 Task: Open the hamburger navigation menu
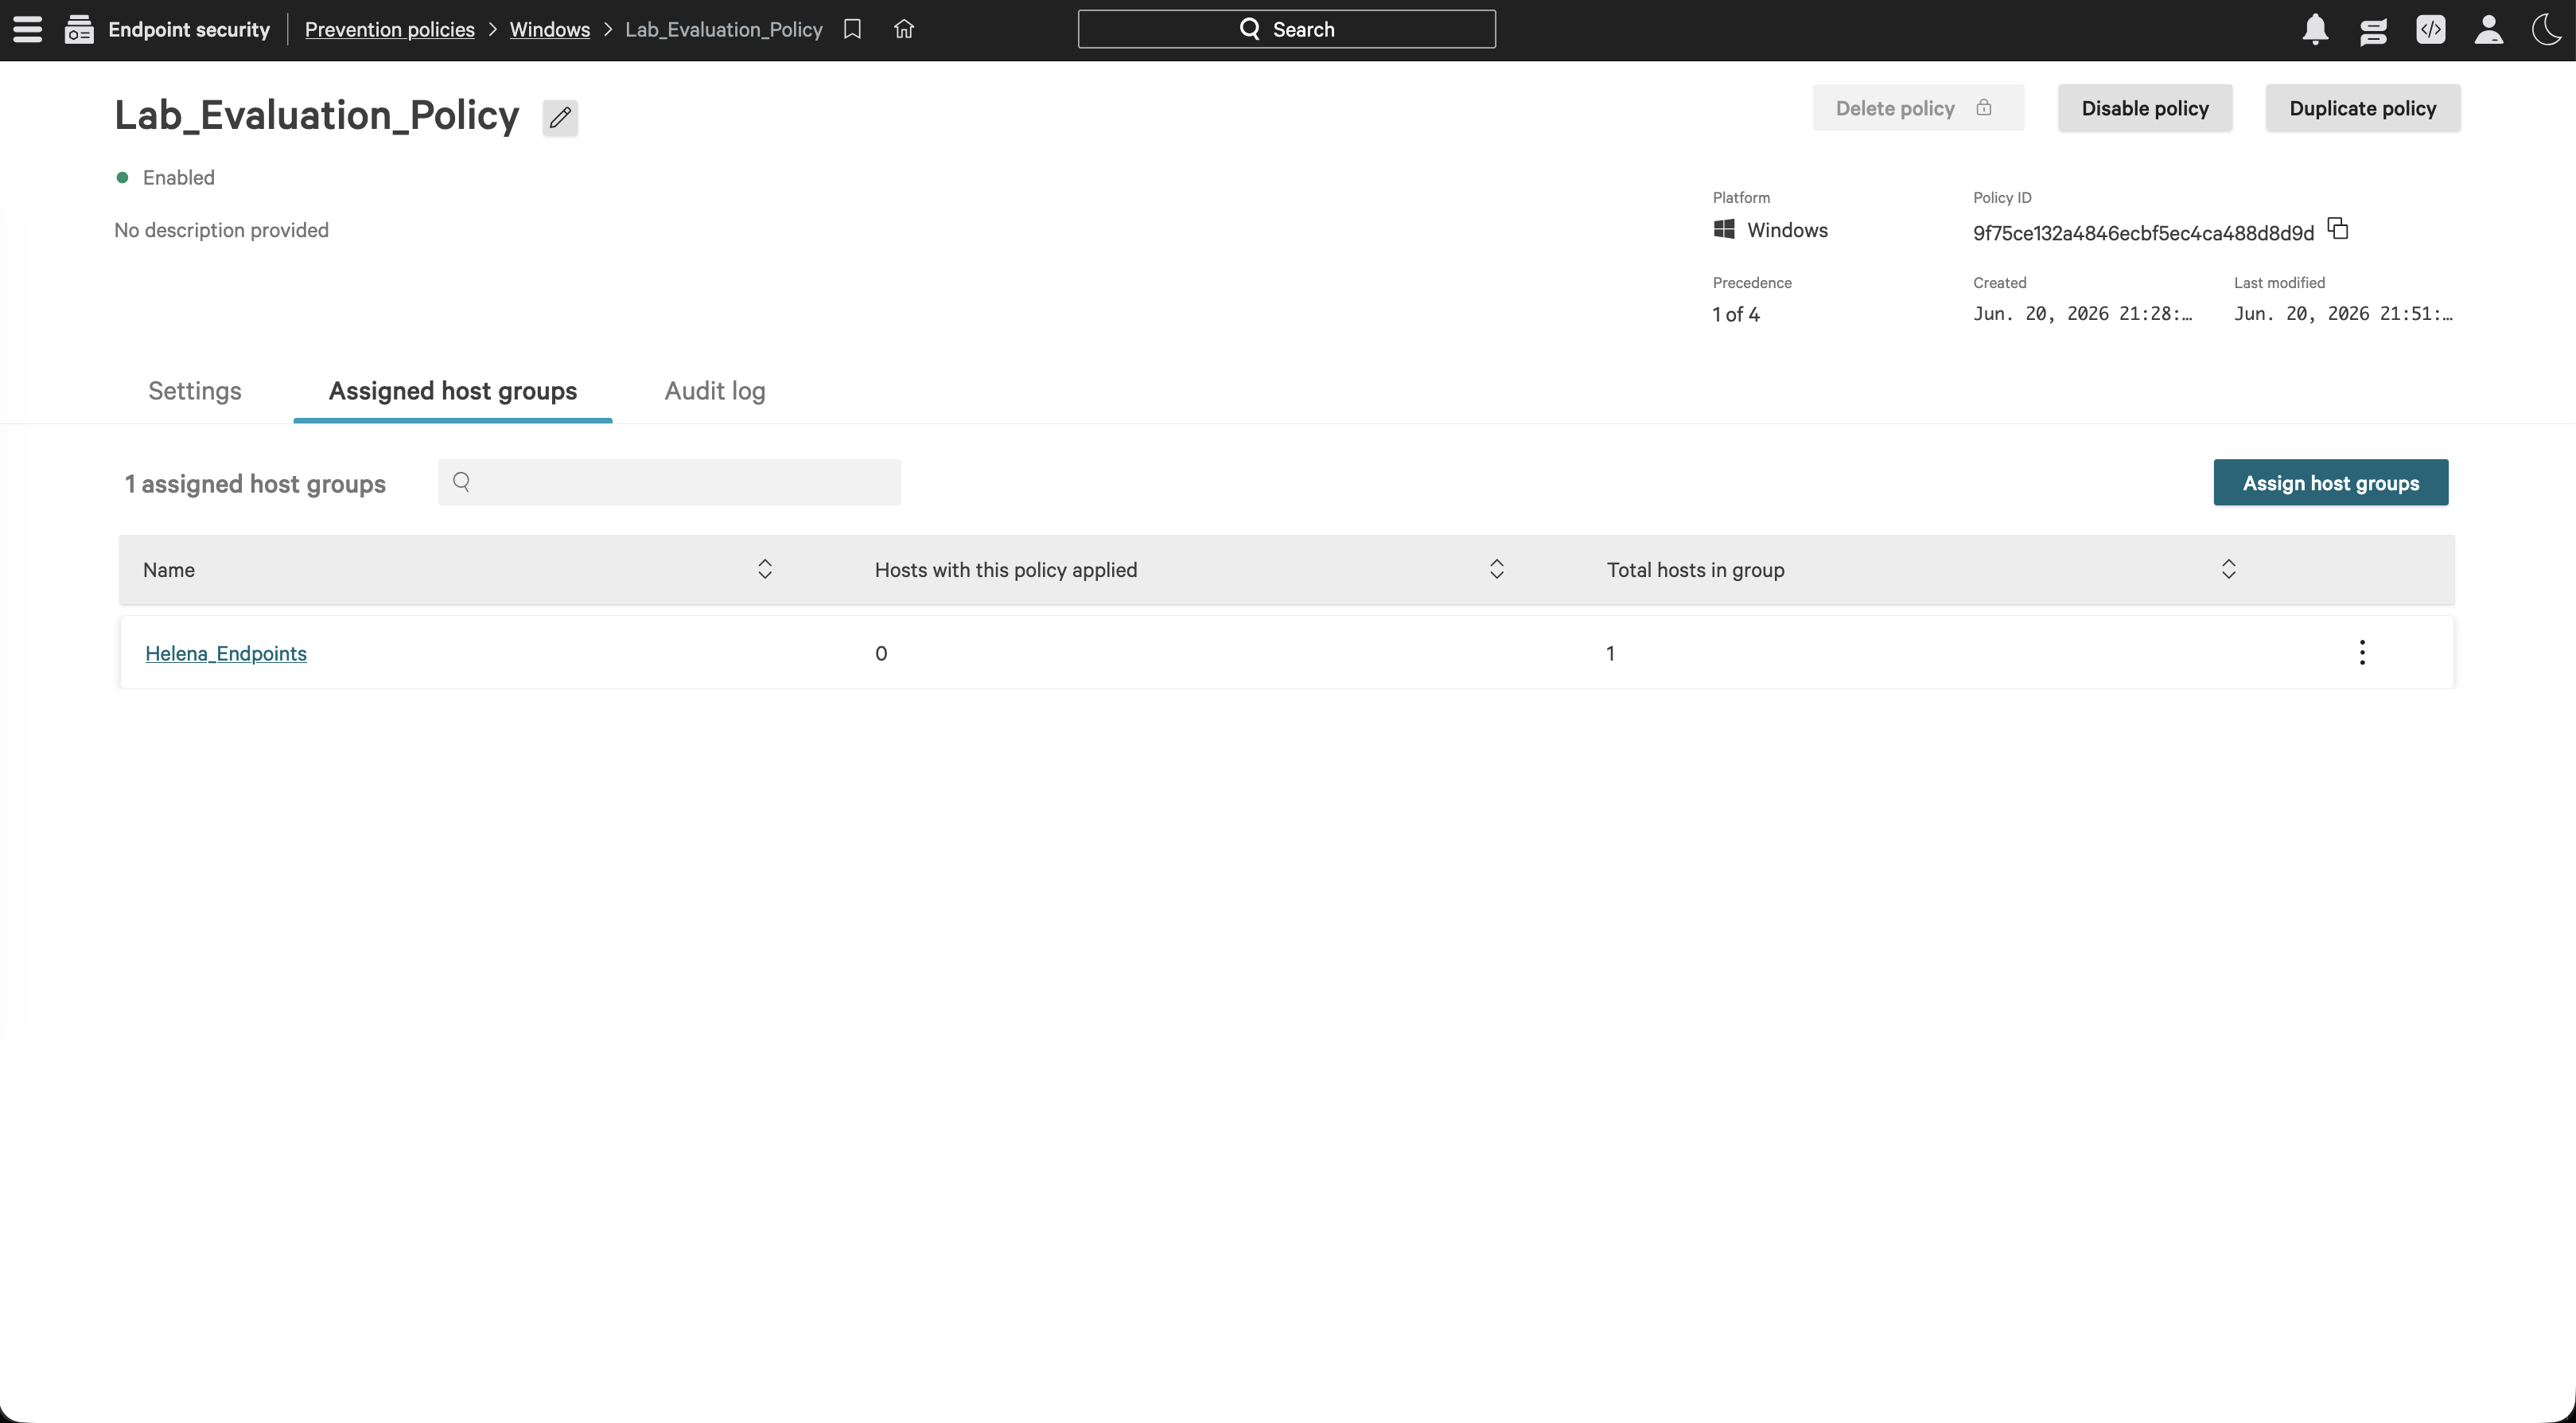pos(28,29)
